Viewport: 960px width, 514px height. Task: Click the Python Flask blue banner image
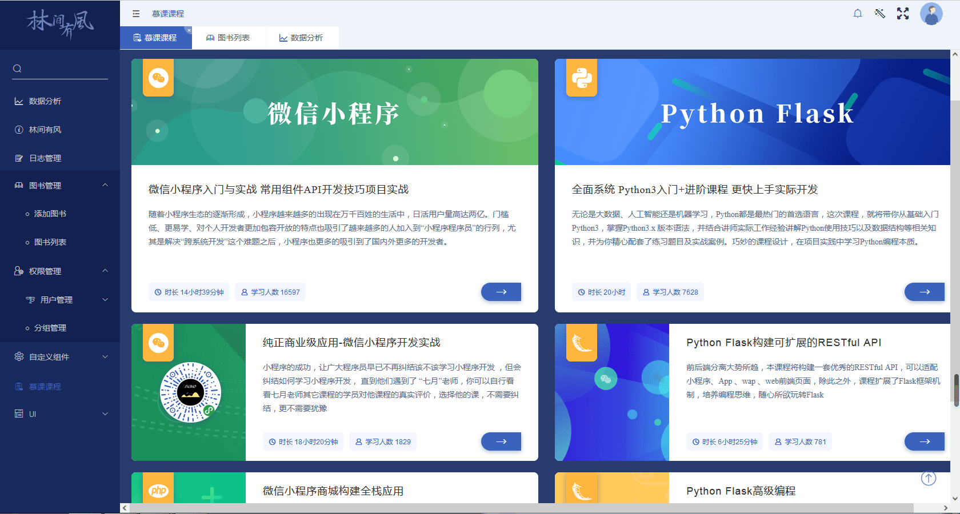[x=753, y=112]
